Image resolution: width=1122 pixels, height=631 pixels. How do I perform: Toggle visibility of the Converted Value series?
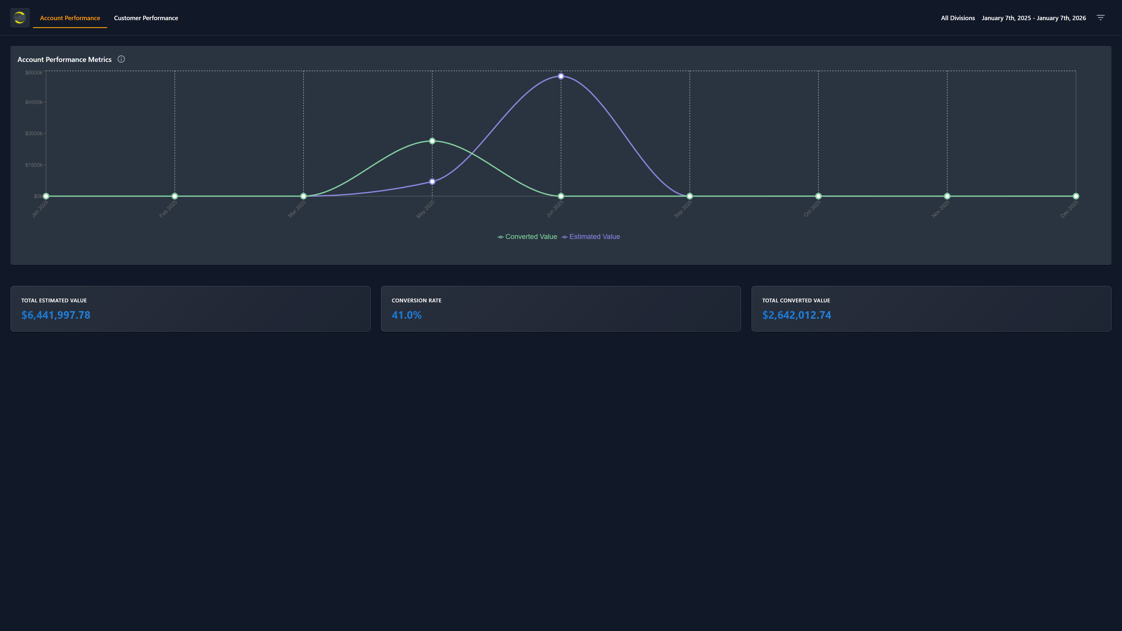(x=531, y=236)
